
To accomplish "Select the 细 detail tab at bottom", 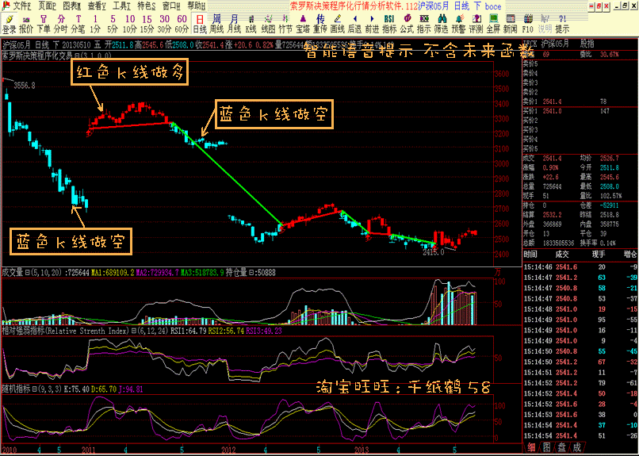I will (x=531, y=447).
